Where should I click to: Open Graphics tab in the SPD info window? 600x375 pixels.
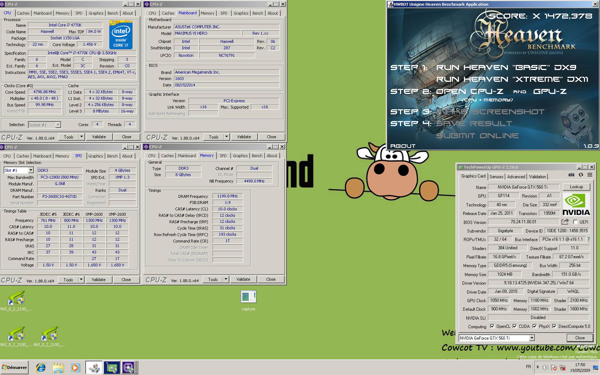coord(96,156)
